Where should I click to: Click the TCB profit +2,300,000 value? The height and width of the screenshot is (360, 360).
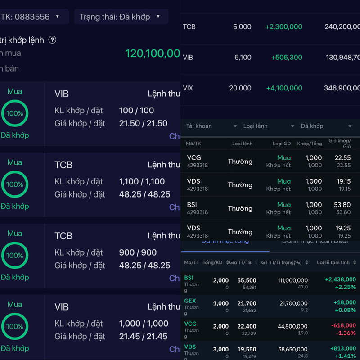pos(283,27)
